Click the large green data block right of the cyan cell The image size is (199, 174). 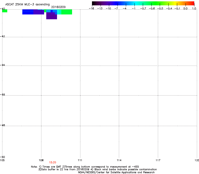[67, 12]
